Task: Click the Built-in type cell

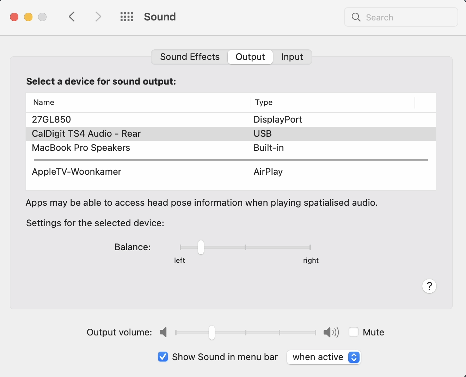Action: 269,148
